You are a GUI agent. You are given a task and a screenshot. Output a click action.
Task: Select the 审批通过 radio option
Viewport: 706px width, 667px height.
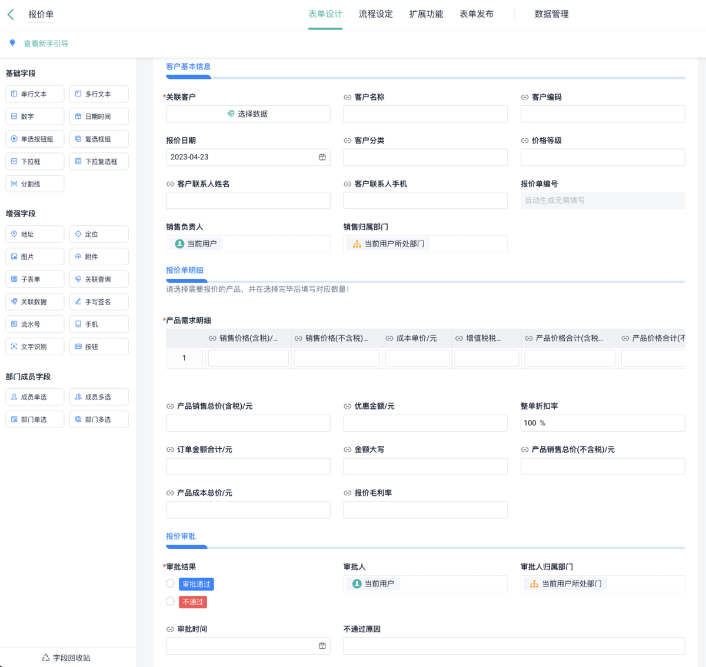coord(170,583)
